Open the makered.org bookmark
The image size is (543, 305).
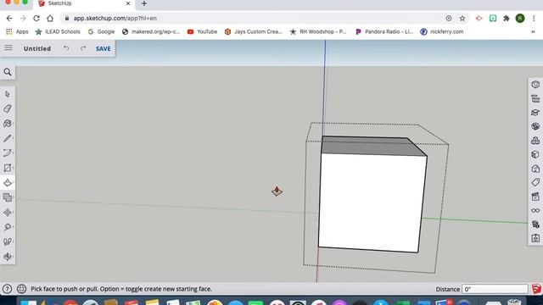tap(151, 32)
